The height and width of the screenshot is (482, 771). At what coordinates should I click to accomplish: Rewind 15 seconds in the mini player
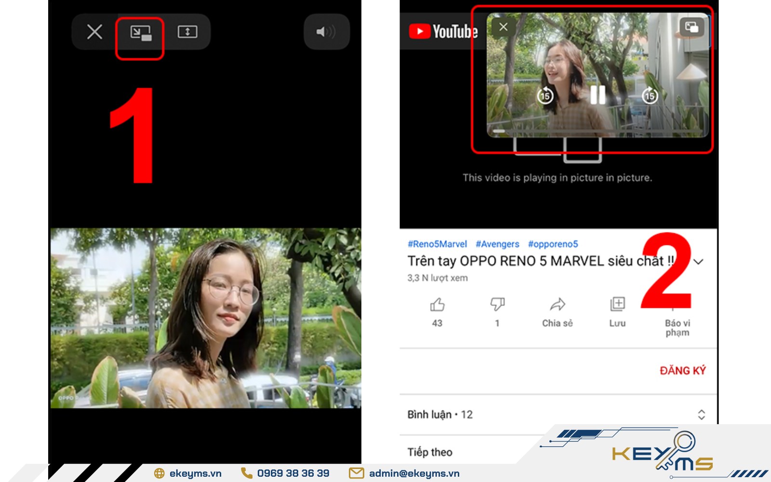[545, 95]
